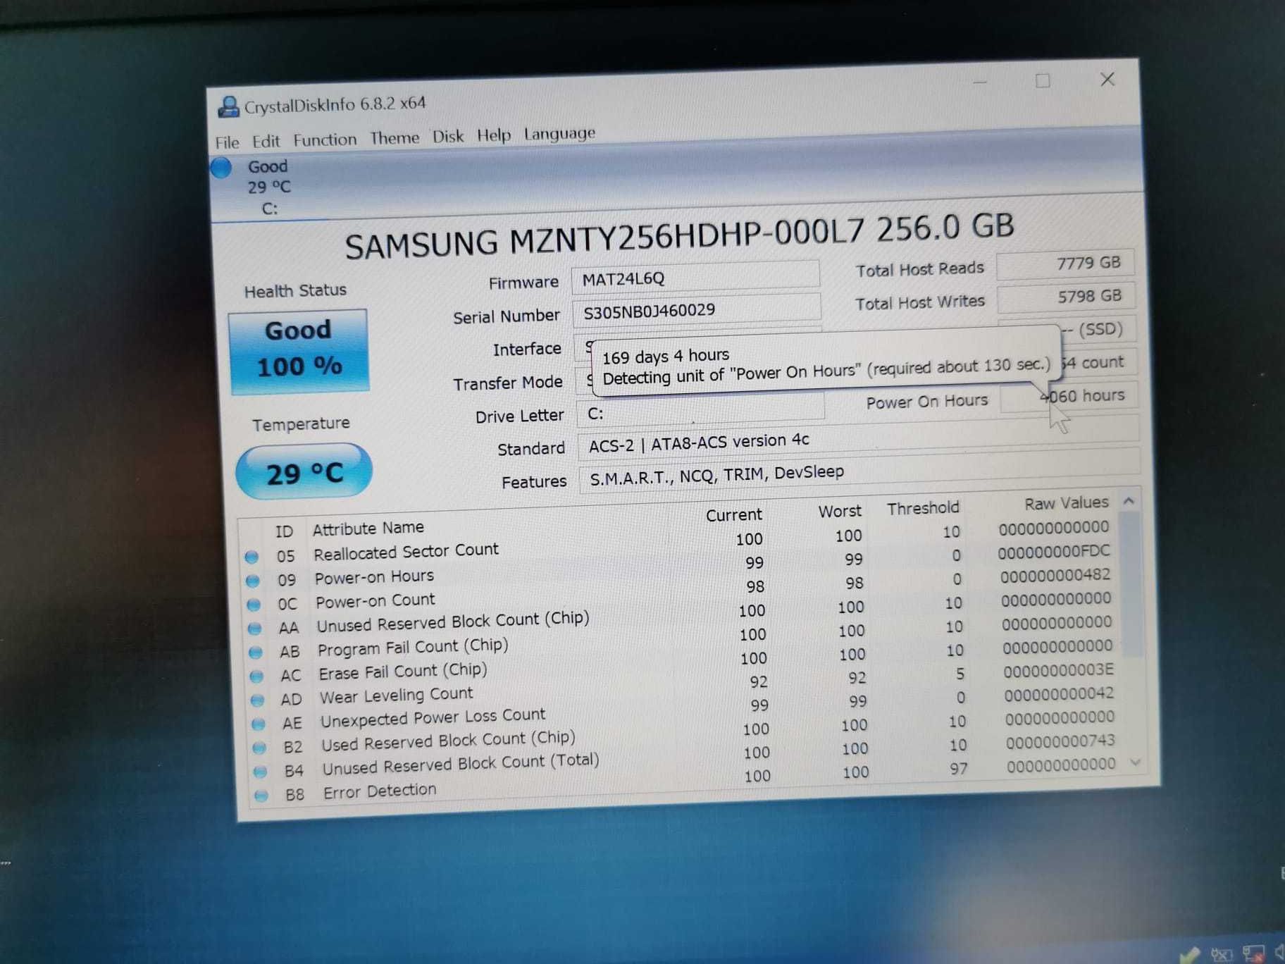Screen dimensions: 1285x964
Task: Click status dot for Unexpected Power Loss Count
Action: tap(259, 724)
